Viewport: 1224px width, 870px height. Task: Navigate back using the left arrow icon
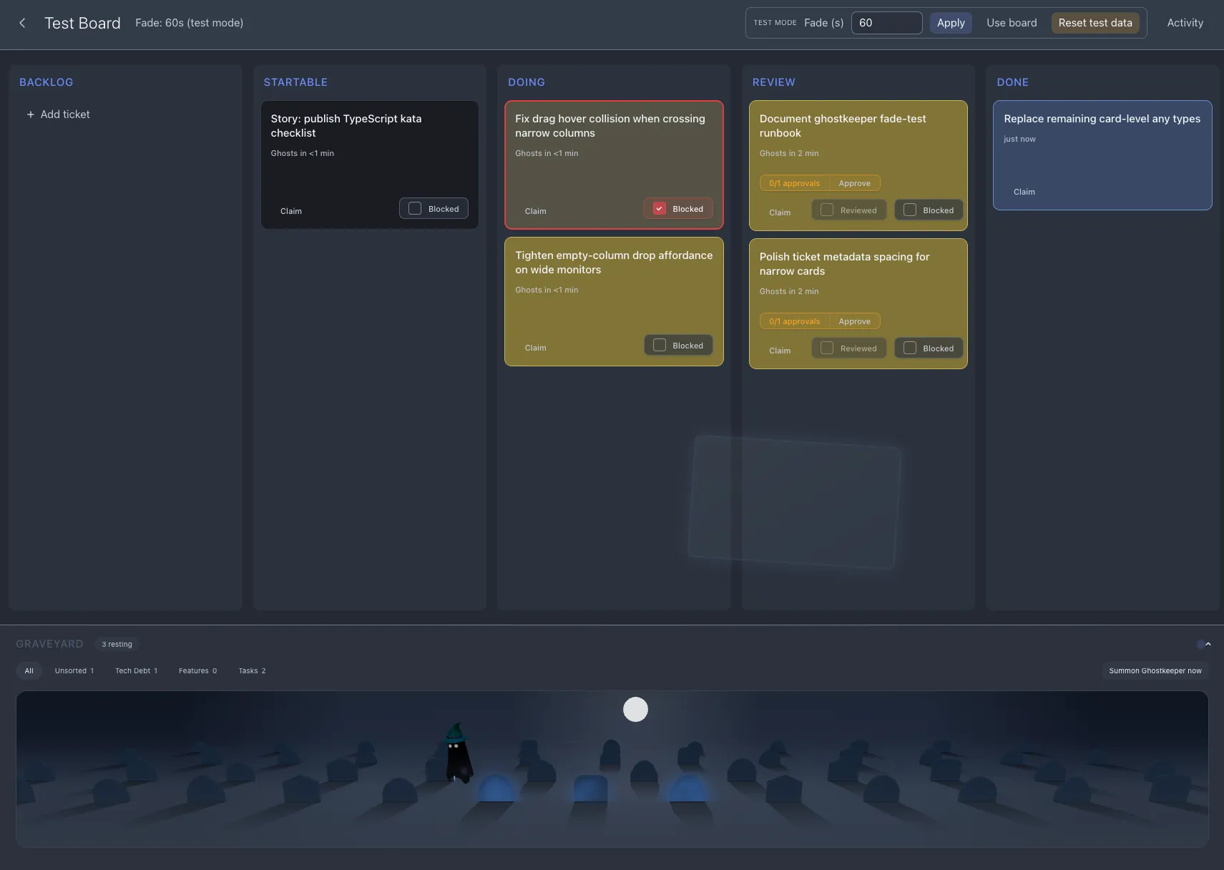[x=22, y=23]
